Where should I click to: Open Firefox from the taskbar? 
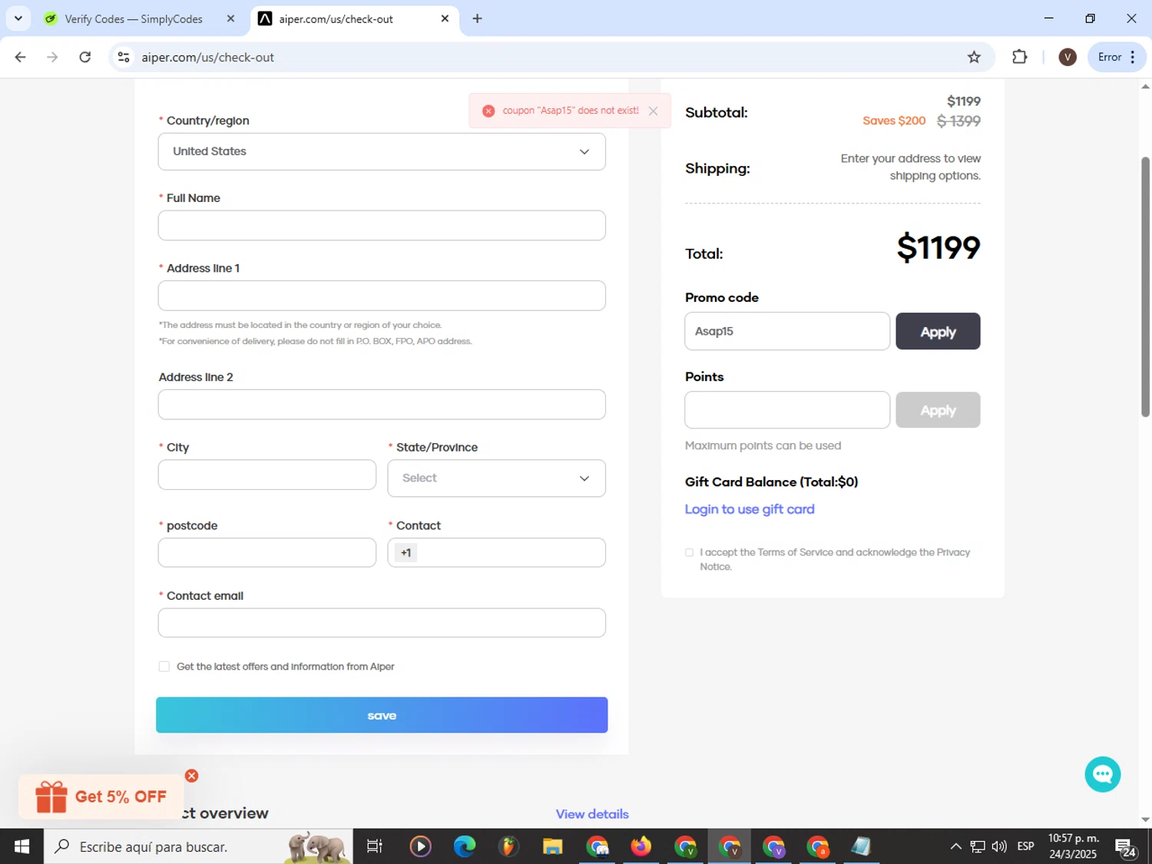point(641,846)
